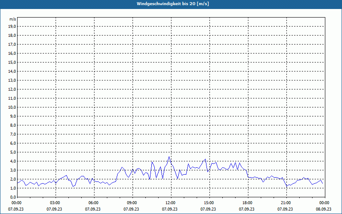Viewport: 342px width, 214px height.
Task: Select the 1,0 y-axis value
Action: click(x=13, y=188)
